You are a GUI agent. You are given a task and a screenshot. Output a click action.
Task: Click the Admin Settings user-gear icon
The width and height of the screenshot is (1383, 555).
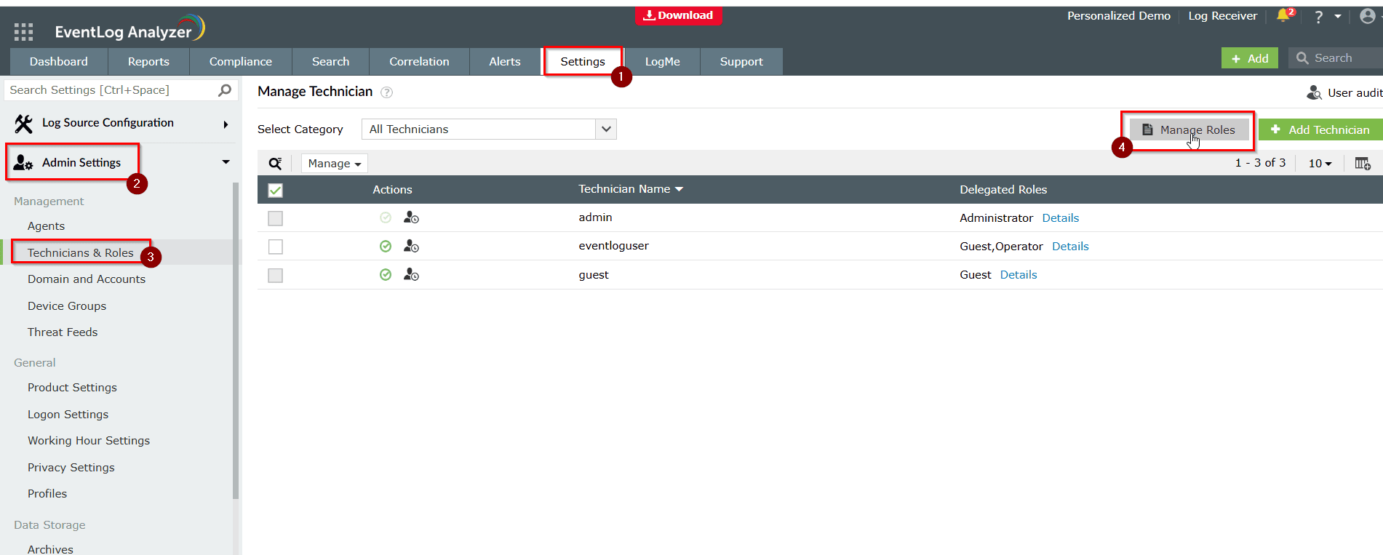(23, 163)
